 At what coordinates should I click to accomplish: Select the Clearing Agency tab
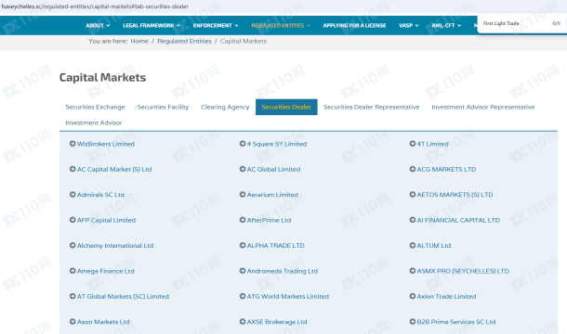coord(225,107)
